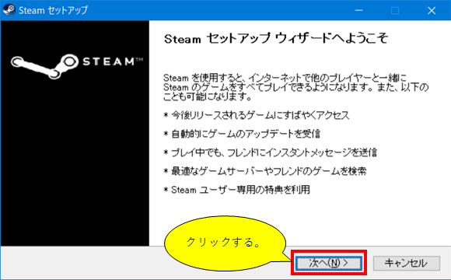Screen dimensions: 451x280
Task: Click the yellow クリックする。 callout bubble
Action: pyautogui.click(x=225, y=243)
